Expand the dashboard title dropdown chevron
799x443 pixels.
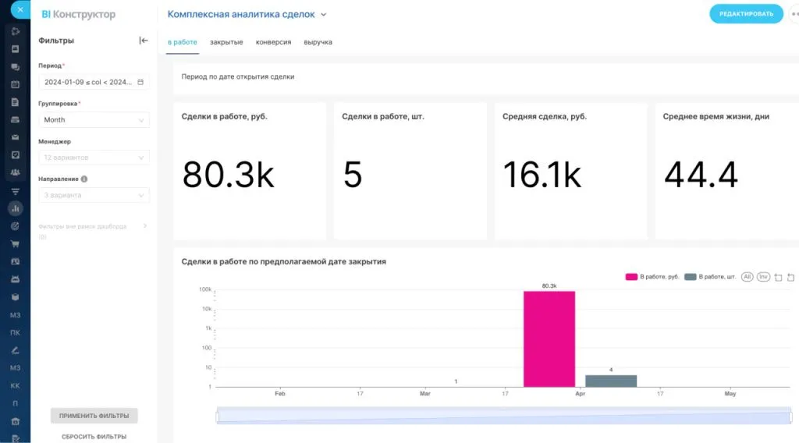tap(324, 15)
